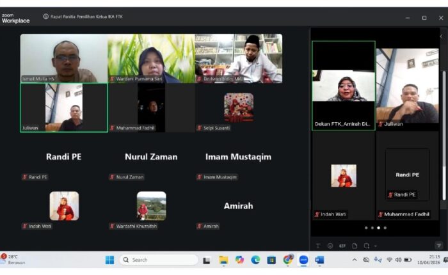Go to the first gallery page dot
448x275 pixels.
coord(365,228)
